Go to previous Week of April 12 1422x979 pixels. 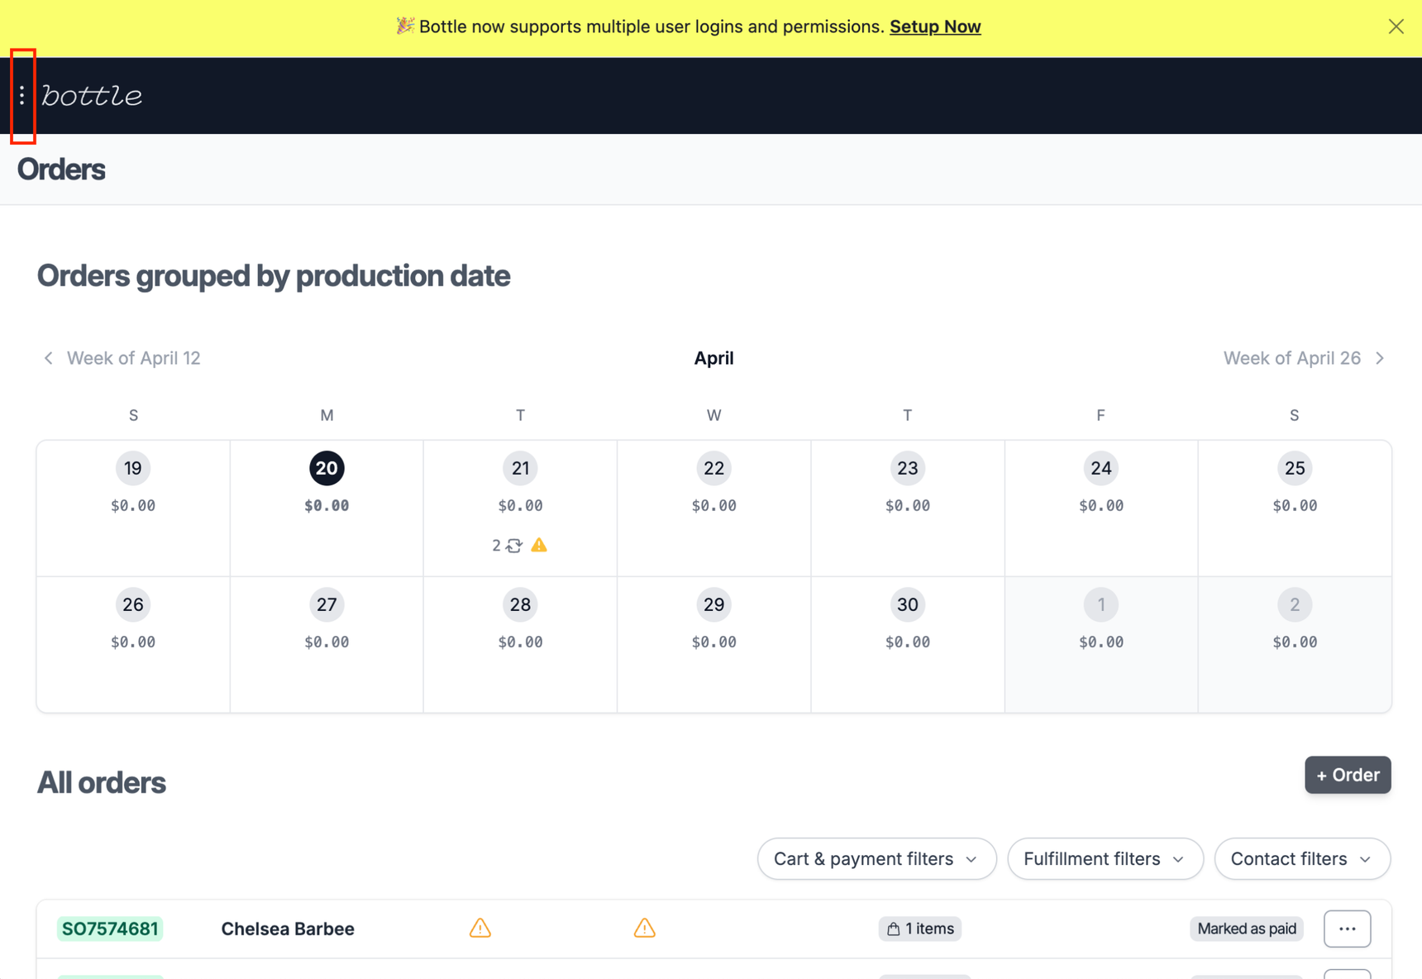[122, 358]
